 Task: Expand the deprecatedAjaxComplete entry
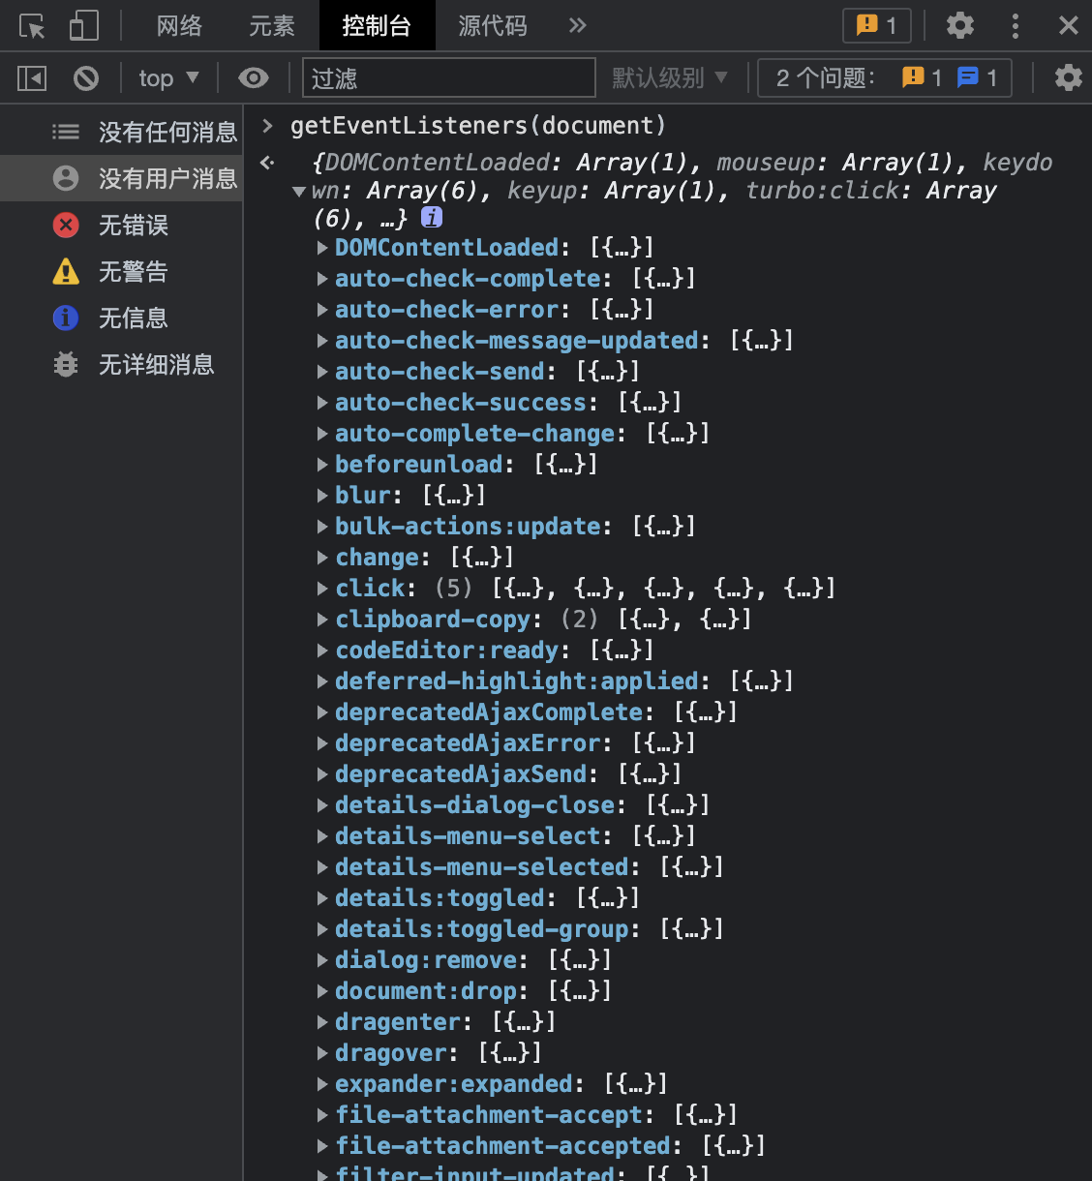(x=323, y=712)
